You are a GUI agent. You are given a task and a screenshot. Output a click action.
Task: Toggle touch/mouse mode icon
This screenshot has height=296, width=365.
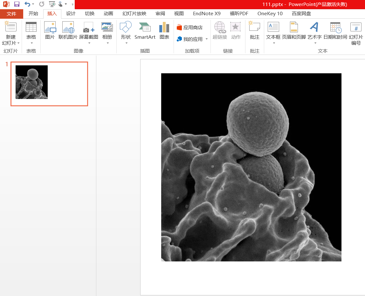[x=60, y=4]
